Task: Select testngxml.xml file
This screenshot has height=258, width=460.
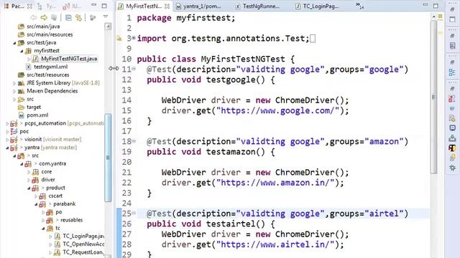Action: tap(50, 67)
